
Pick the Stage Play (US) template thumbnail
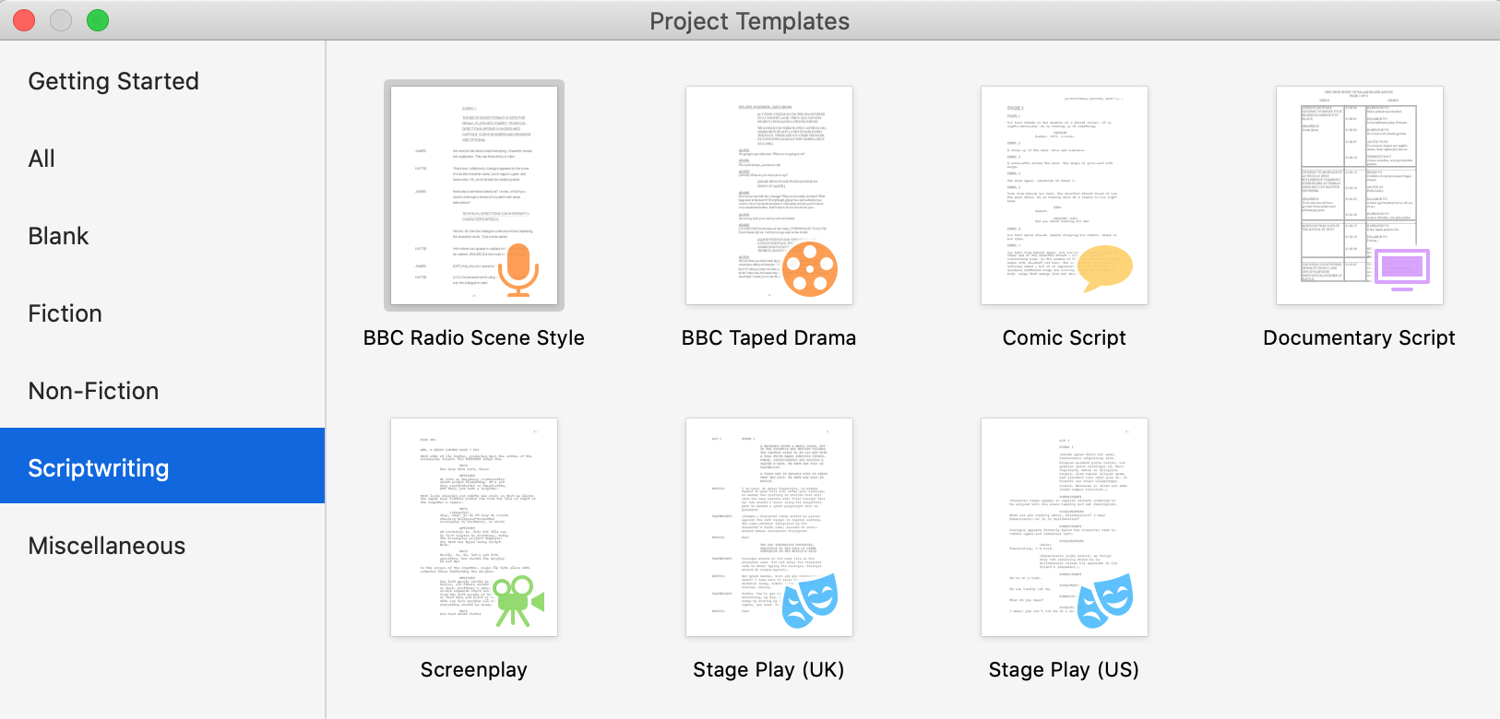1065,527
